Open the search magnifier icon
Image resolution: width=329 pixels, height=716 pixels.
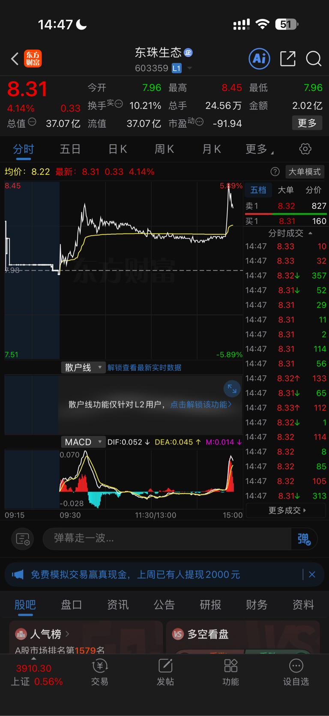314,59
